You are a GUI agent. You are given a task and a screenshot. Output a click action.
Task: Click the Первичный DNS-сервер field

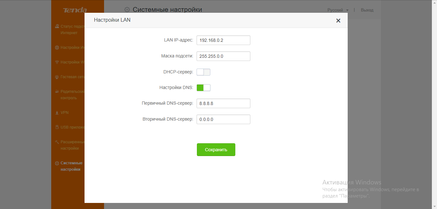[x=223, y=103]
